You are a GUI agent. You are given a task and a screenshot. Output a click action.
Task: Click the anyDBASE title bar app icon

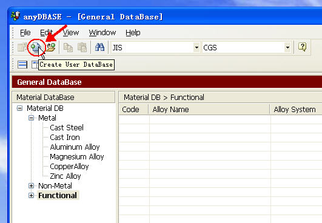click(16, 16)
